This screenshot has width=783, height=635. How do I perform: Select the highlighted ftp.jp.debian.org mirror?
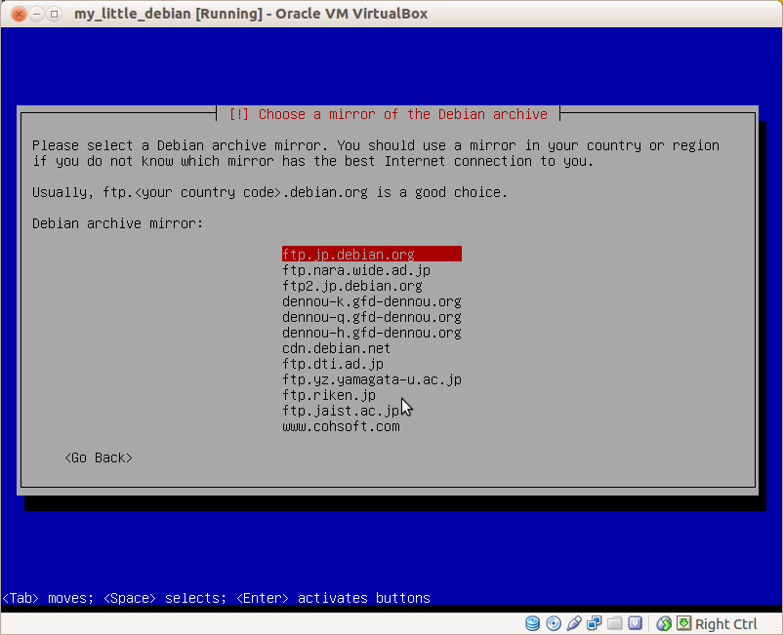(372, 254)
